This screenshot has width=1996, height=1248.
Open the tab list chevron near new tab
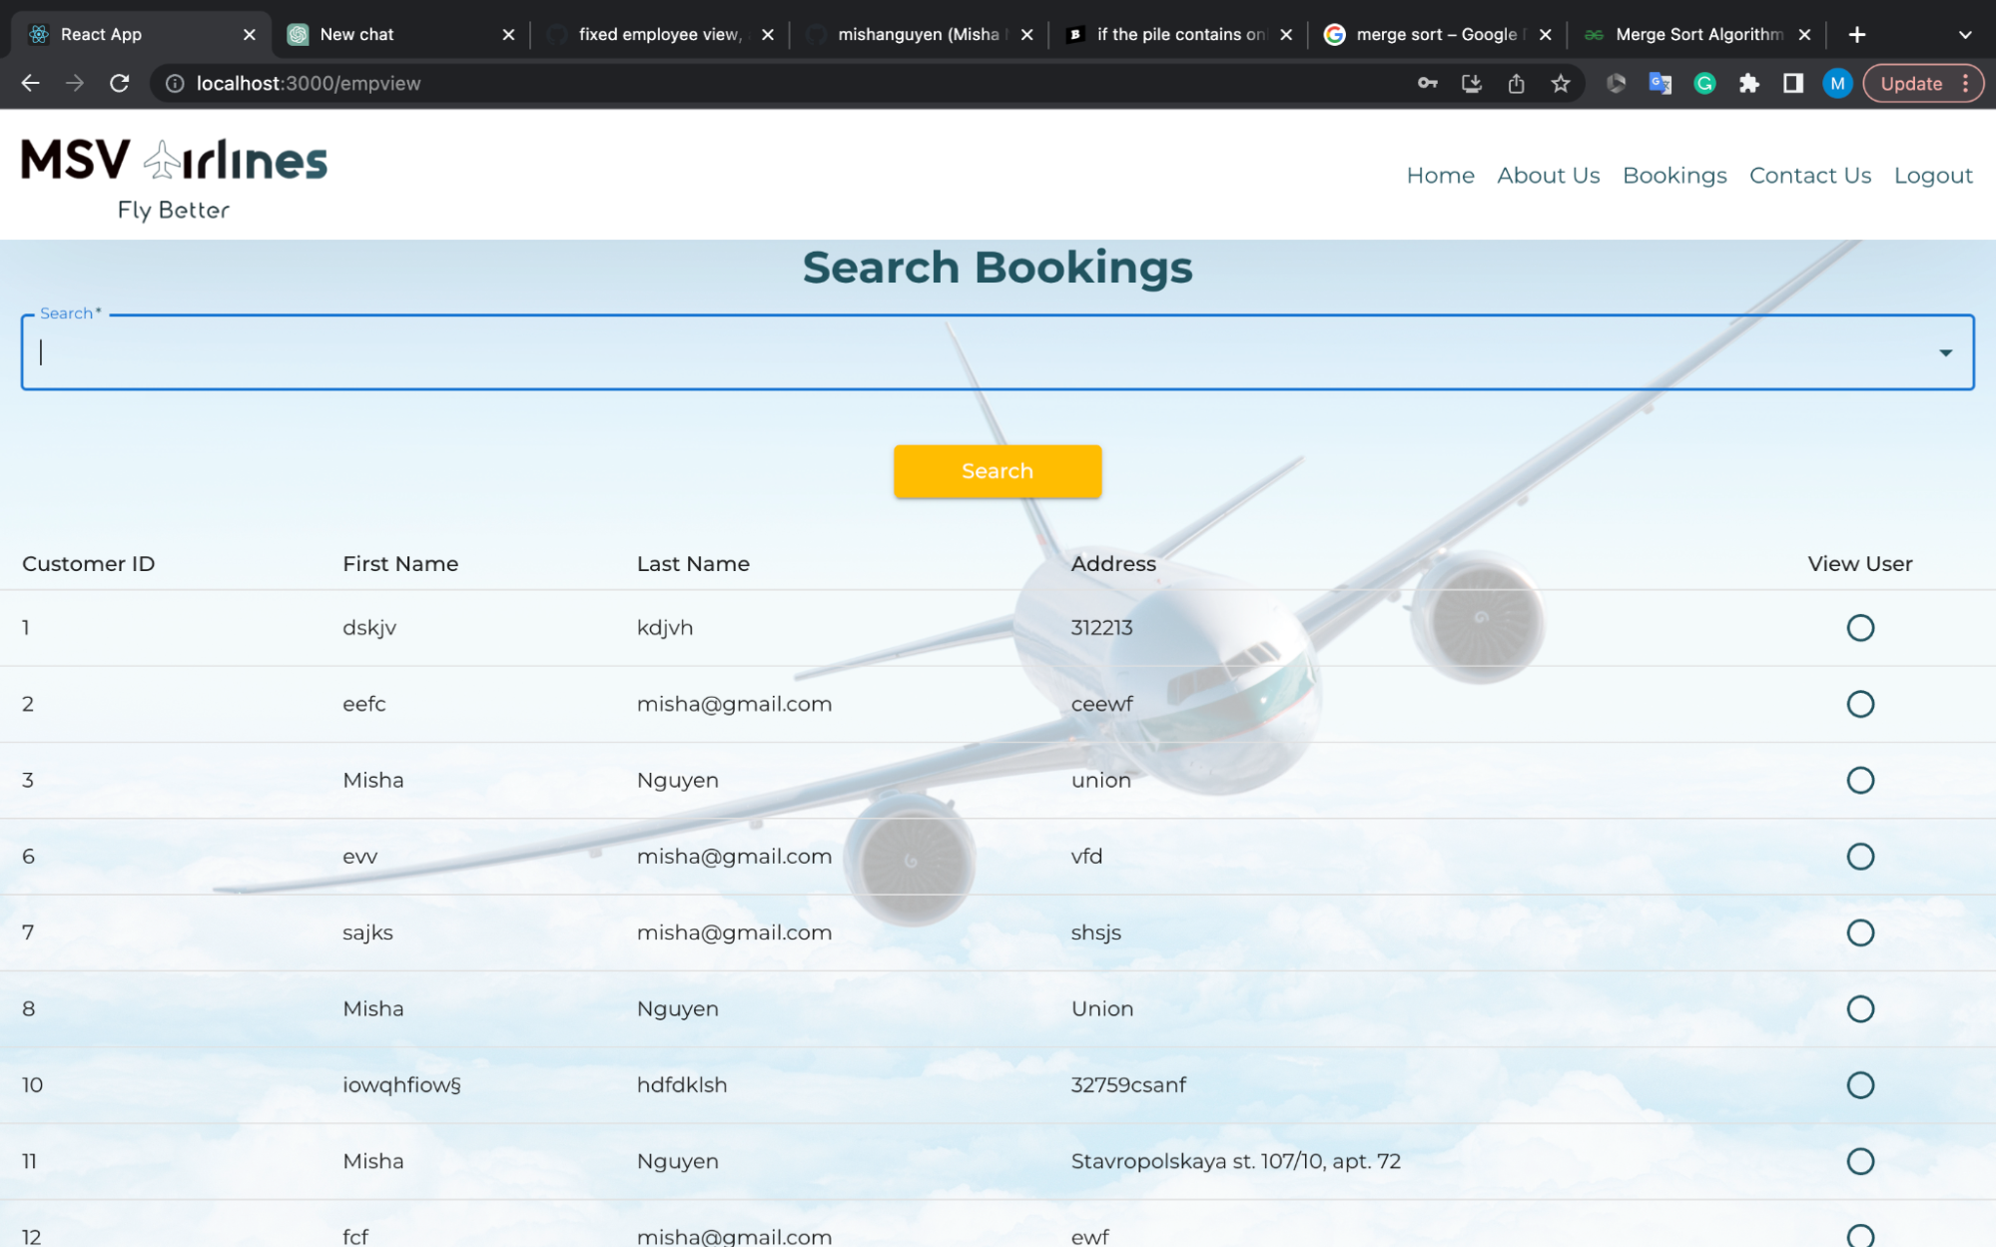tap(1963, 33)
